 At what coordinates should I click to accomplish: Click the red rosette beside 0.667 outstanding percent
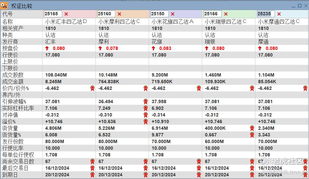[252, 135]
